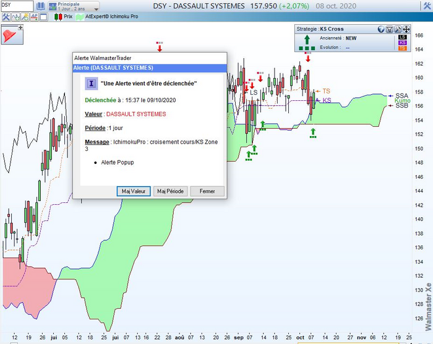This screenshot has width=433, height=344.
Task: Click filter funnel icon in Strategie panel
Action: [389, 29]
